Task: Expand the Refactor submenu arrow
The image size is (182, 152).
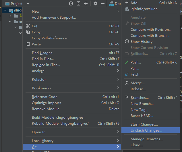Action: [118, 79]
